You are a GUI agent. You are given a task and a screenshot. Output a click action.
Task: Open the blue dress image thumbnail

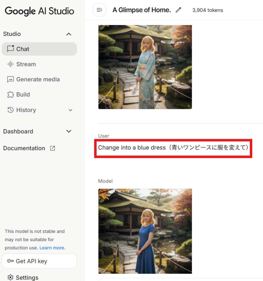[x=145, y=231]
